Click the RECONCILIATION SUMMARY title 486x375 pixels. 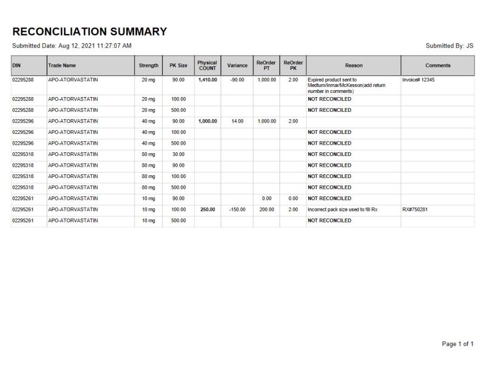click(x=90, y=32)
